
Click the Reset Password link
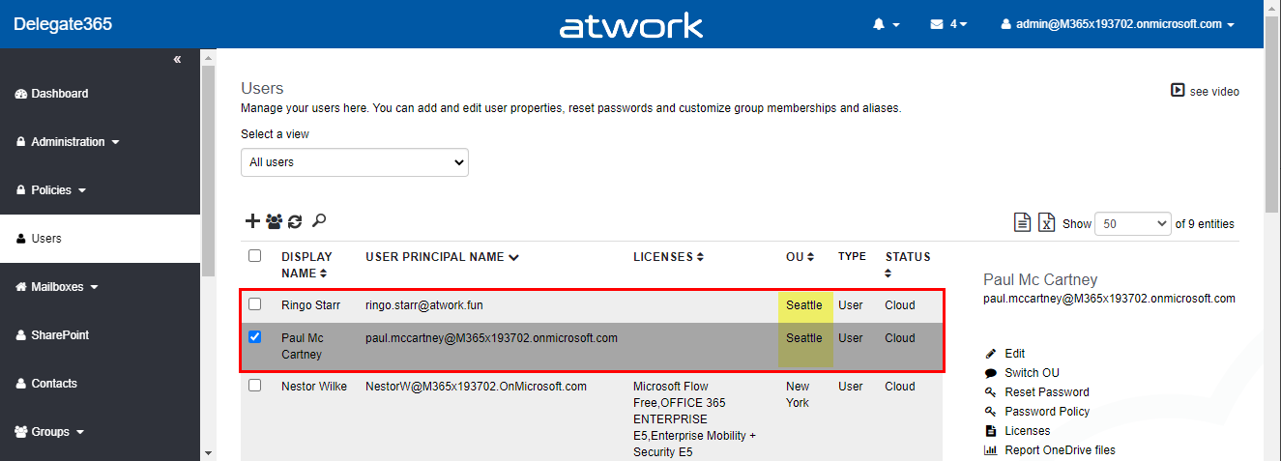pyautogui.click(x=1046, y=392)
